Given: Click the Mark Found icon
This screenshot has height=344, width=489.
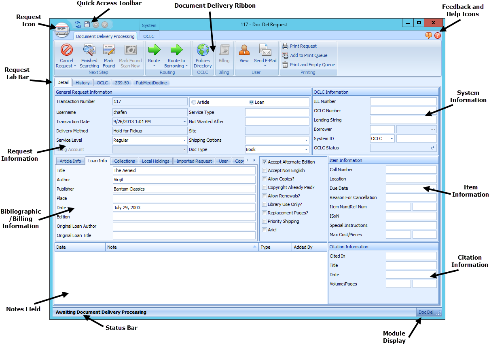Looking at the screenshot, I should click(x=109, y=50).
